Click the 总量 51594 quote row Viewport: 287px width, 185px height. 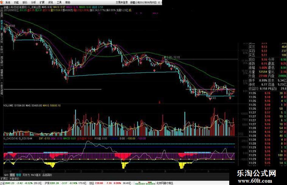(258, 72)
